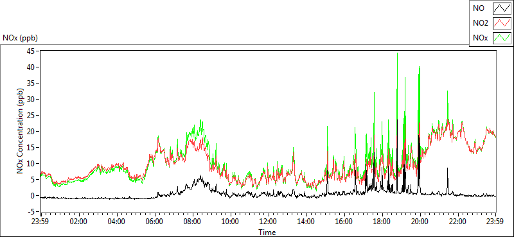Click the NO plot legend line icon
Viewport: 514px width, 237px height.
point(502,8)
